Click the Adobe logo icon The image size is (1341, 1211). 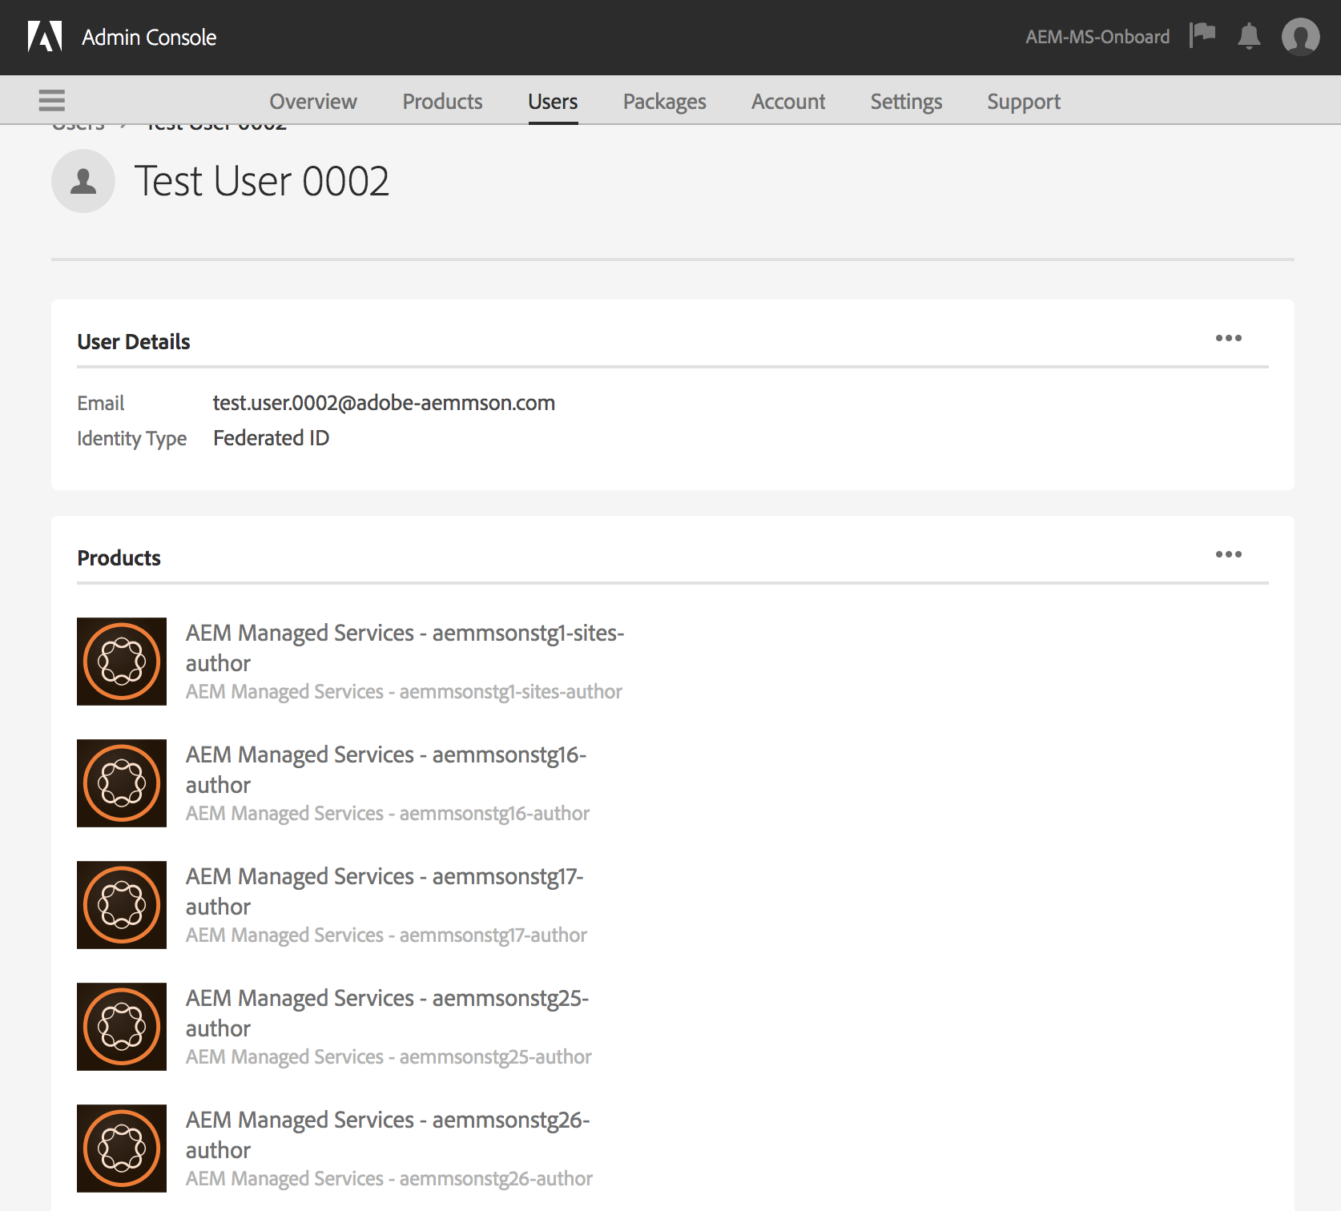(45, 37)
